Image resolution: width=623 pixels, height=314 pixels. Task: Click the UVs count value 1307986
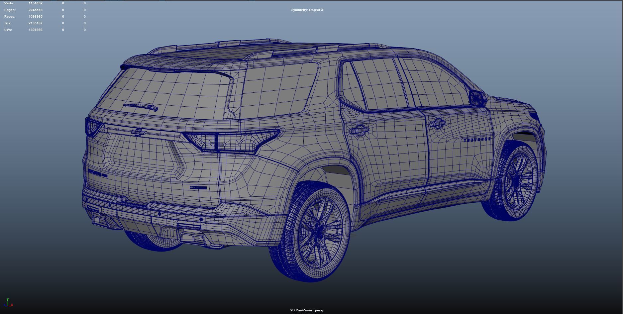36,30
